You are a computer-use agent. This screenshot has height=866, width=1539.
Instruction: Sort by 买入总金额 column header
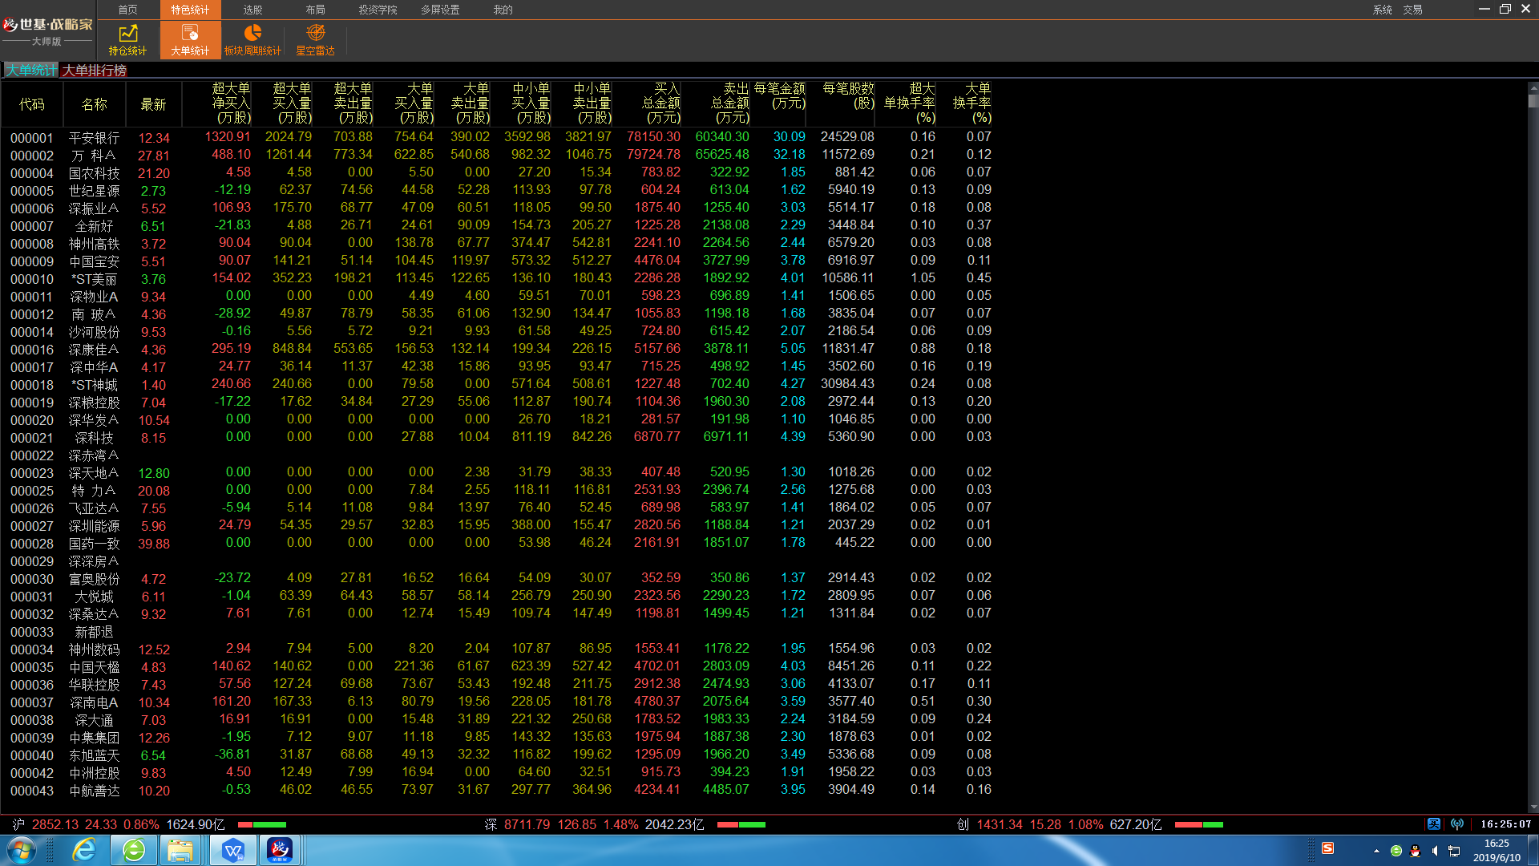coord(662,103)
